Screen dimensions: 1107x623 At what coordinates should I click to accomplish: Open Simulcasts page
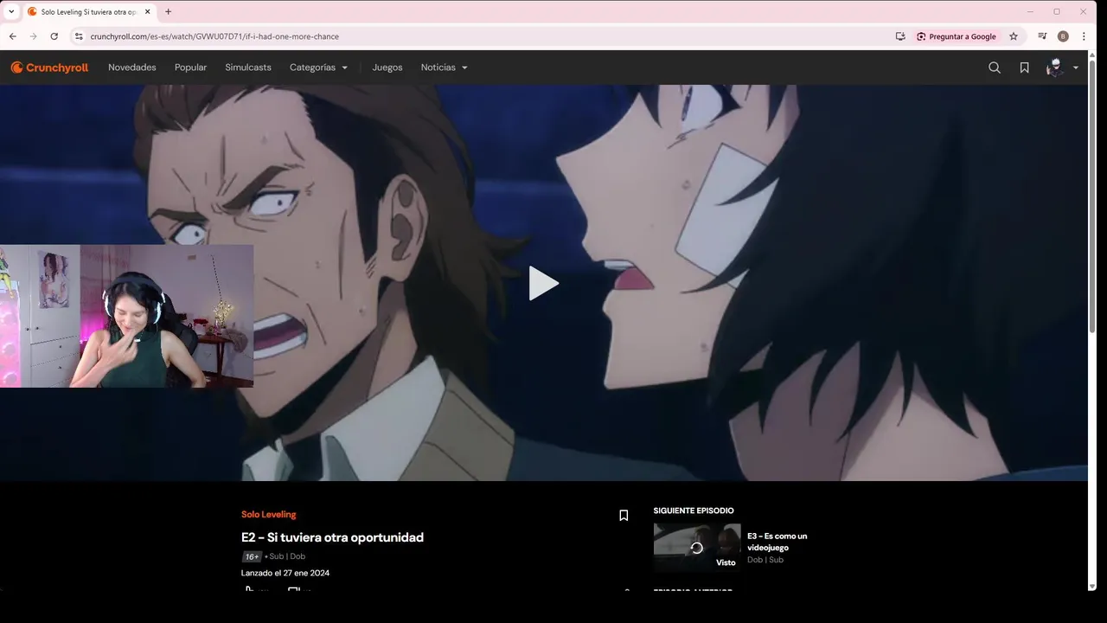[248, 67]
